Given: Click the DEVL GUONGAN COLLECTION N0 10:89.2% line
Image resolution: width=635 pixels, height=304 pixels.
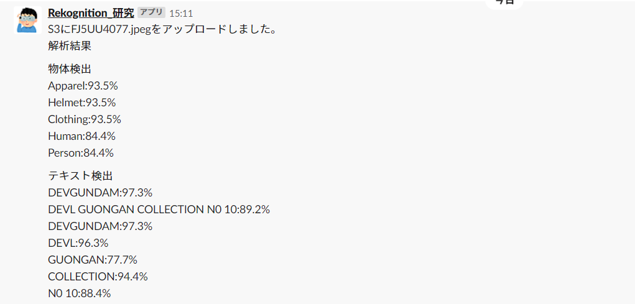Looking at the screenshot, I should coord(159,210).
